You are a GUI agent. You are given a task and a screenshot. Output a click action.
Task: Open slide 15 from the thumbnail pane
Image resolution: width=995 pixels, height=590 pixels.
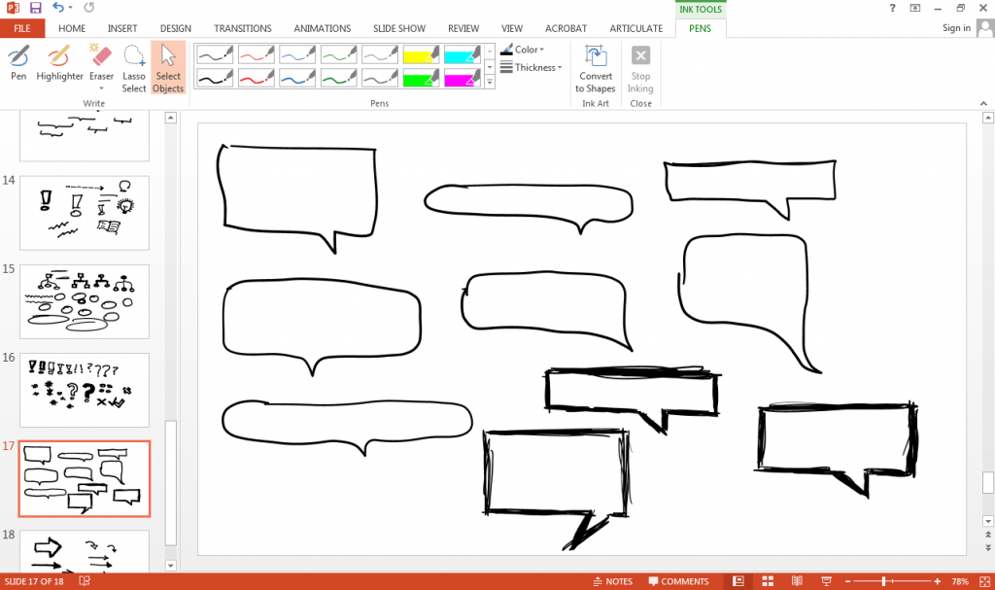84,301
